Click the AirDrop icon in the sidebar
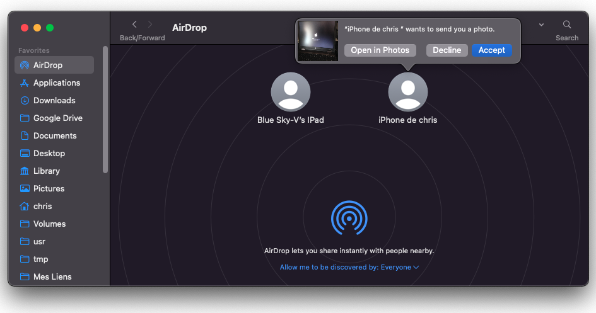 (25, 65)
